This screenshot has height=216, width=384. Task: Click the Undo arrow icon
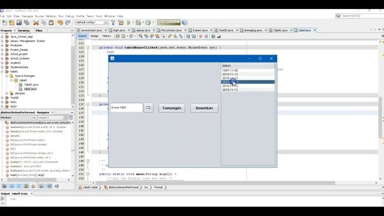pyautogui.click(x=60, y=23)
